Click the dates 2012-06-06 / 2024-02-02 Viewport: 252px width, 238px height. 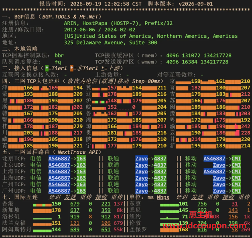click(100, 30)
